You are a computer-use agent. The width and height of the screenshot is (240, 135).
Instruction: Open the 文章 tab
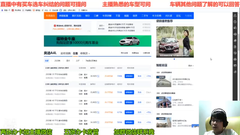coord(118,16)
